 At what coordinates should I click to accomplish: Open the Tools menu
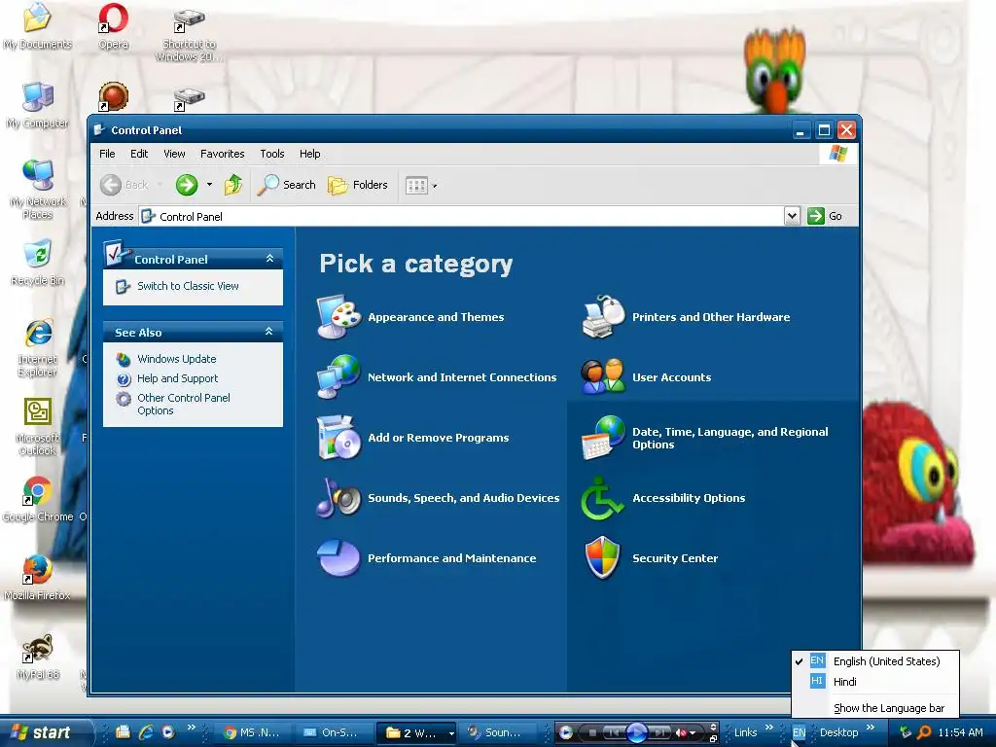[x=272, y=154]
